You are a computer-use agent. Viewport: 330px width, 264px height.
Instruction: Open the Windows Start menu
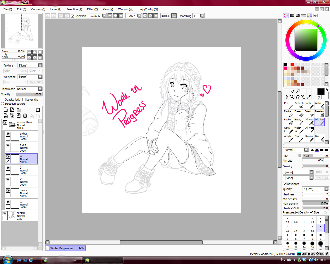7,260
